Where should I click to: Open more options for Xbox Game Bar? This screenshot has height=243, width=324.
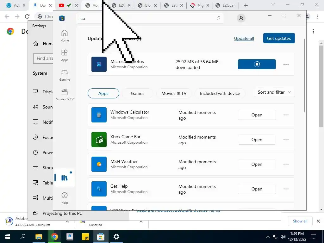coord(286,140)
